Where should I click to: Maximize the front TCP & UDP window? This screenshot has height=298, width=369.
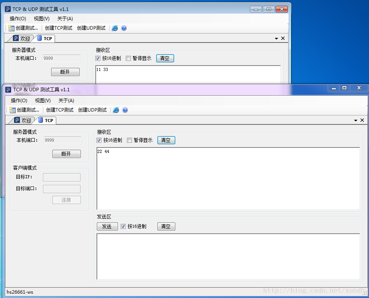click(x=344, y=88)
